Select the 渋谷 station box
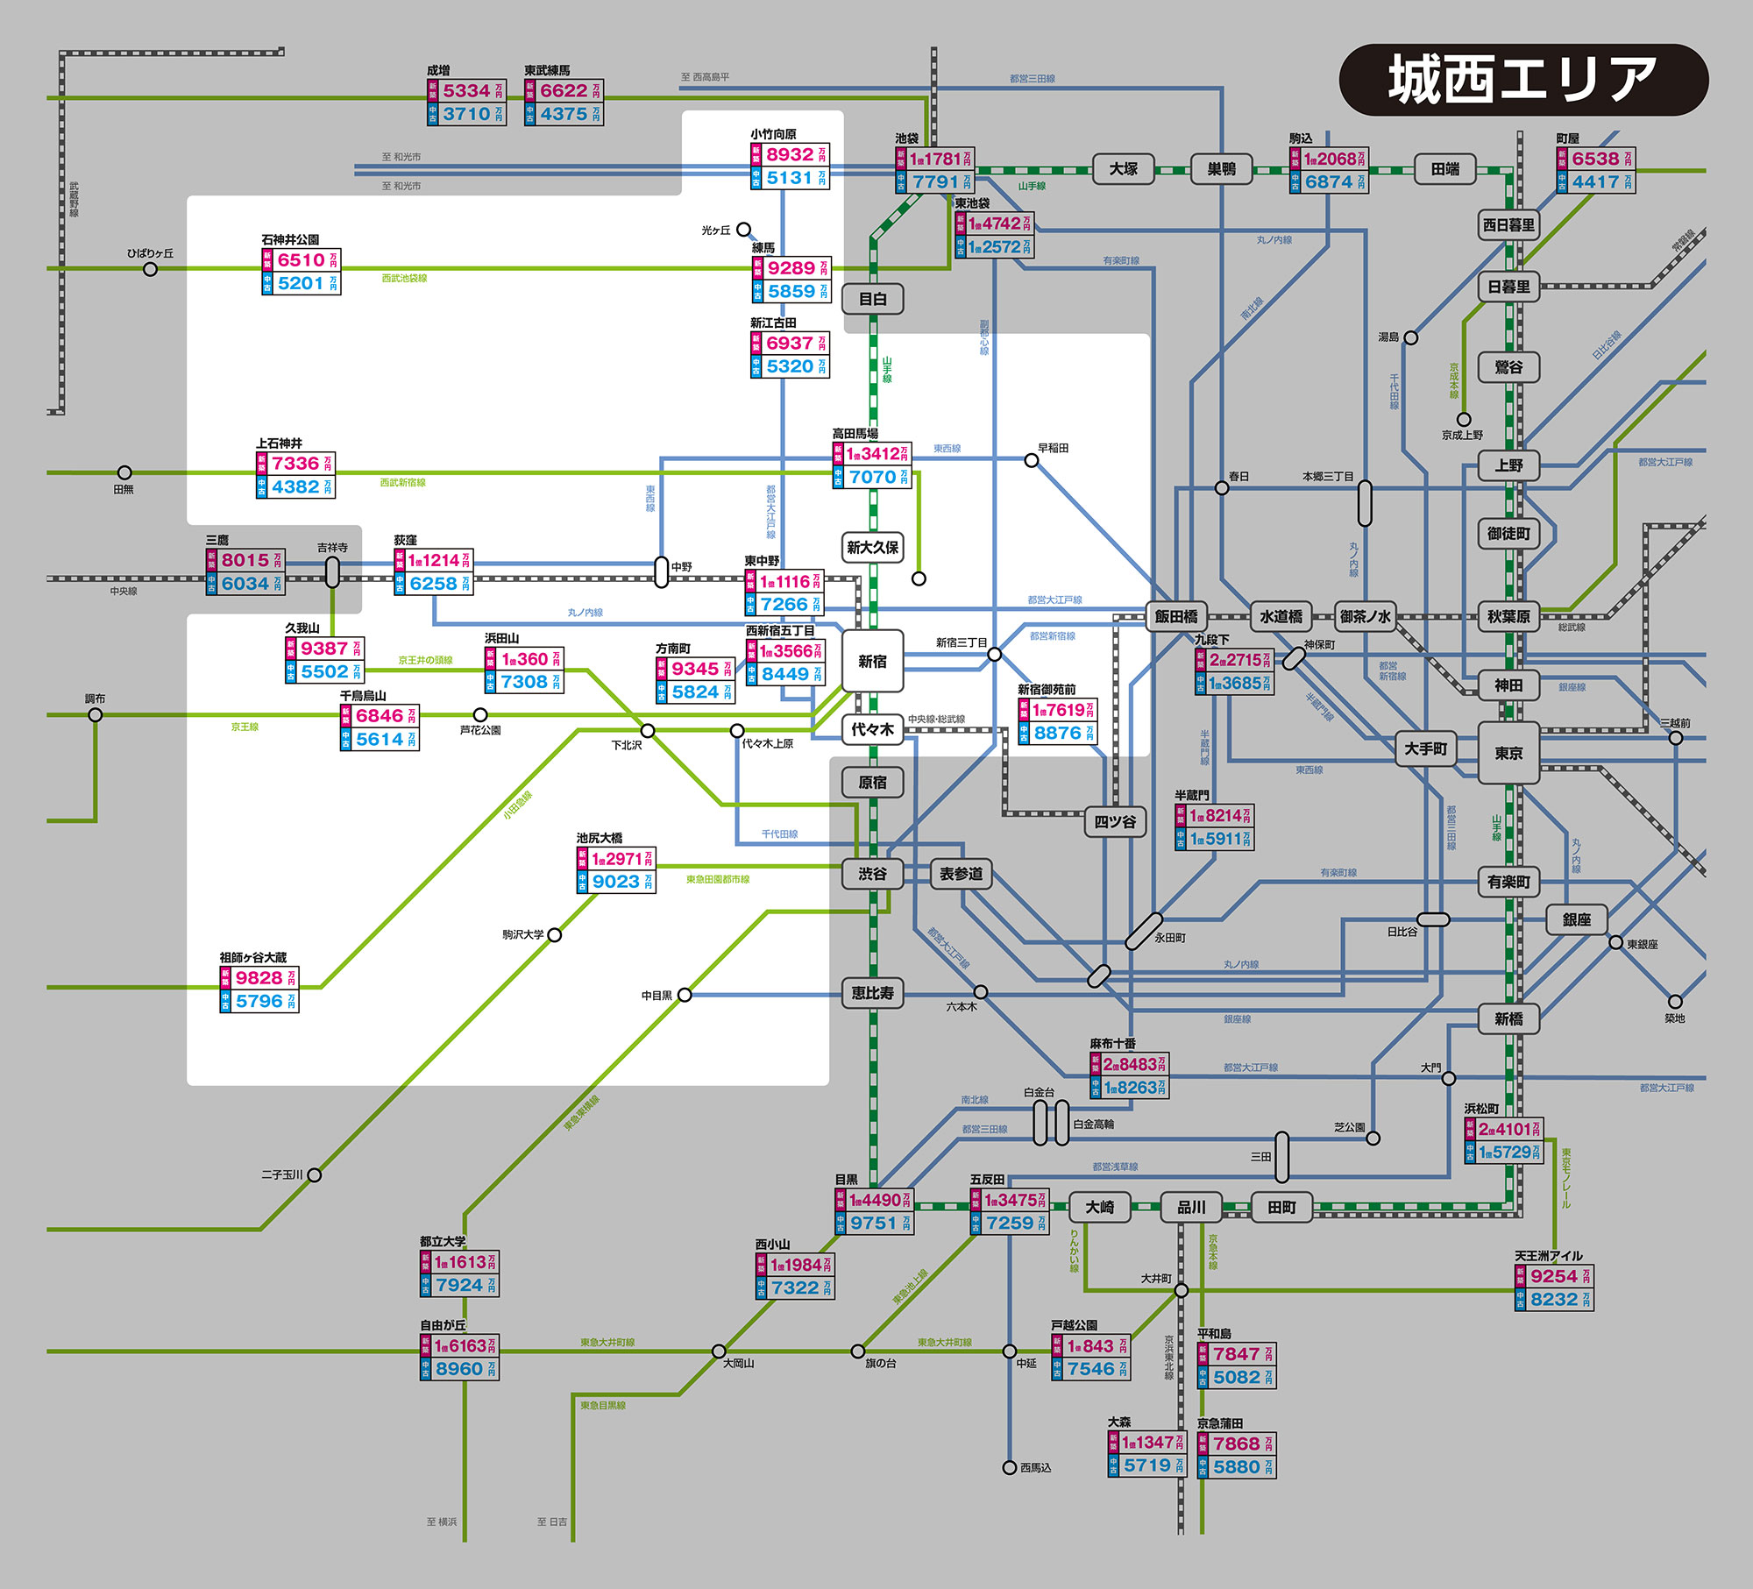The height and width of the screenshot is (1589, 1753). coord(872,874)
